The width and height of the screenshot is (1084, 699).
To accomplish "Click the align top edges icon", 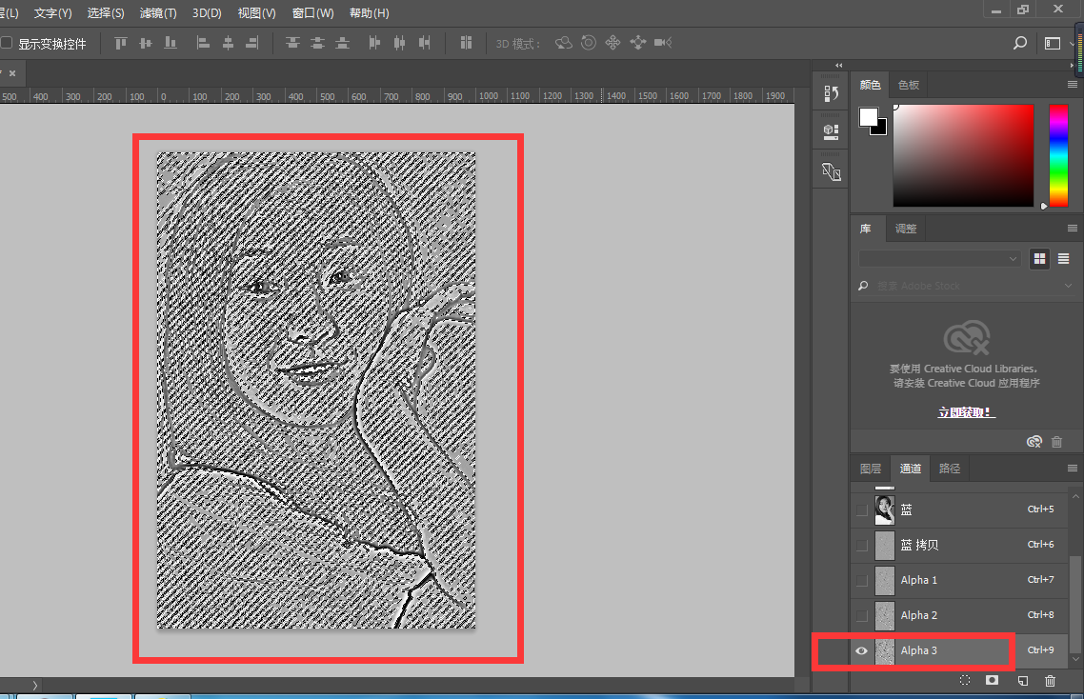I will [x=121, y=43].
